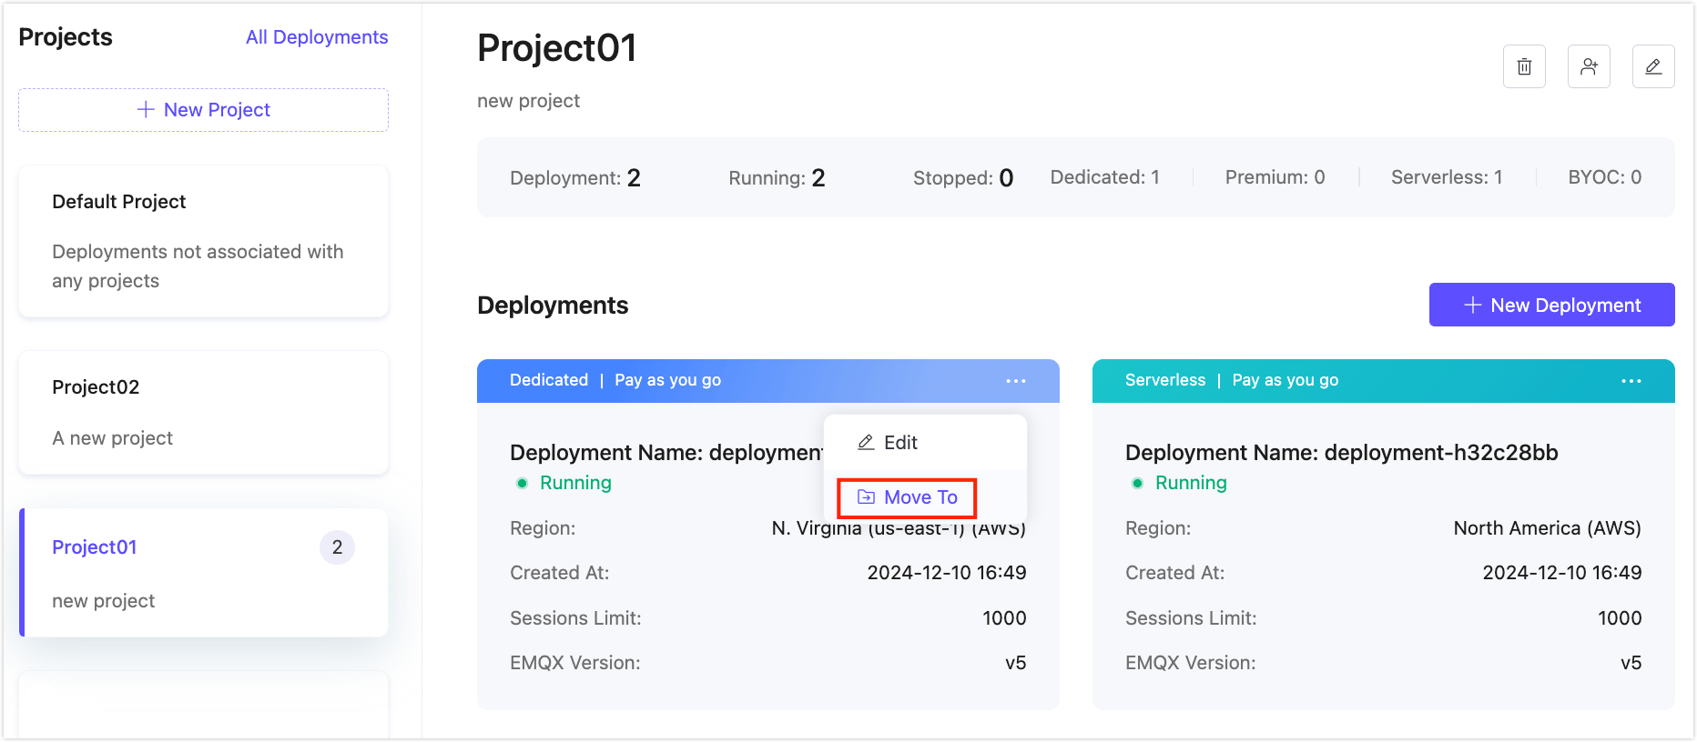The image size is (1697, 742).
Task: Select Project01 in the projects list
Action: coord(95,547)
